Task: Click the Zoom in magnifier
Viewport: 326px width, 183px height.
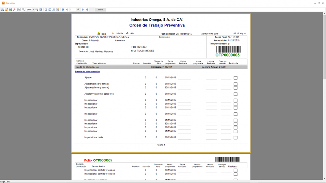Action: point(23,10)
